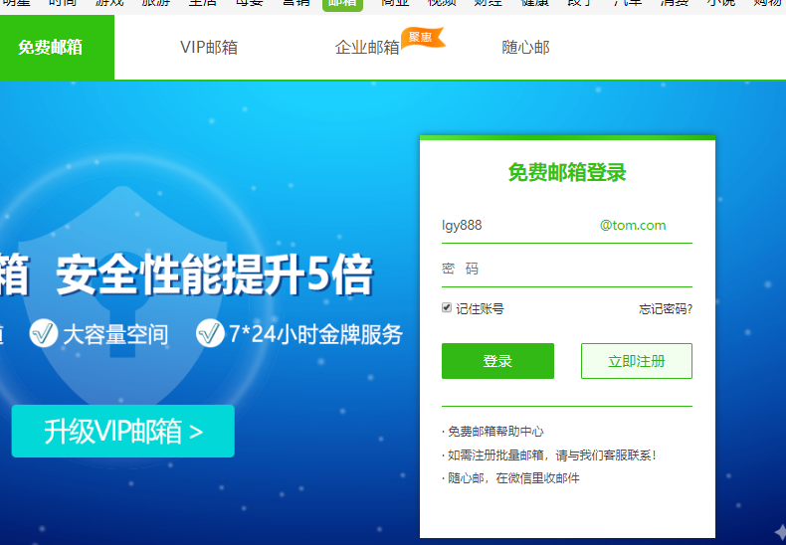
Task: Open the 随心邮，在微信里收邮件 link
Action: pyautogui.click(x=513, y=478)
